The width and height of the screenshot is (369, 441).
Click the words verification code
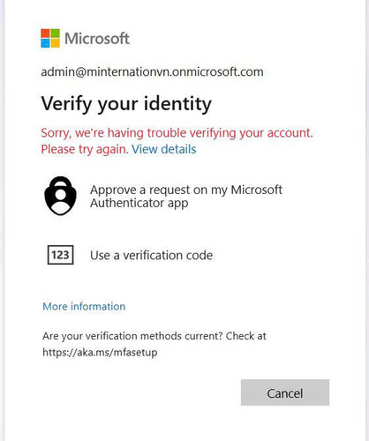tap(168, 255)
